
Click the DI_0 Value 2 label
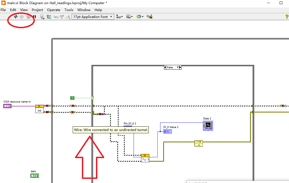(x=171, y=127)
